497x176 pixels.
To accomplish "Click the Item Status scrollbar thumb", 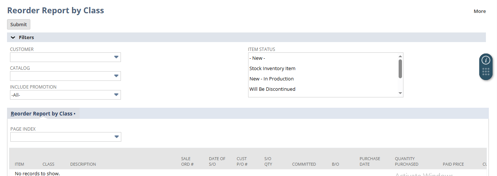I will tap(400, 69).
